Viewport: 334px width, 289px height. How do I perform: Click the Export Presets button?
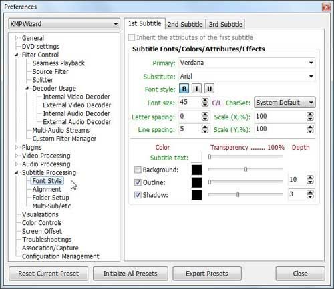(207, 274)
